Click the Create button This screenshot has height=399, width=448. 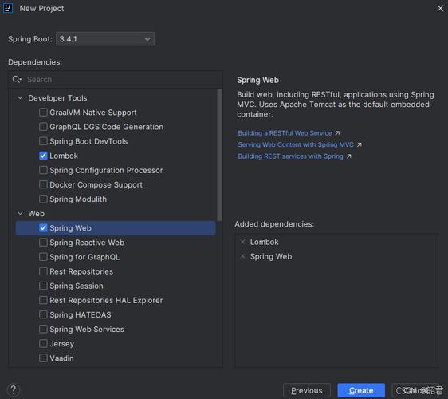pyautogui.click(x=361, y=390)
